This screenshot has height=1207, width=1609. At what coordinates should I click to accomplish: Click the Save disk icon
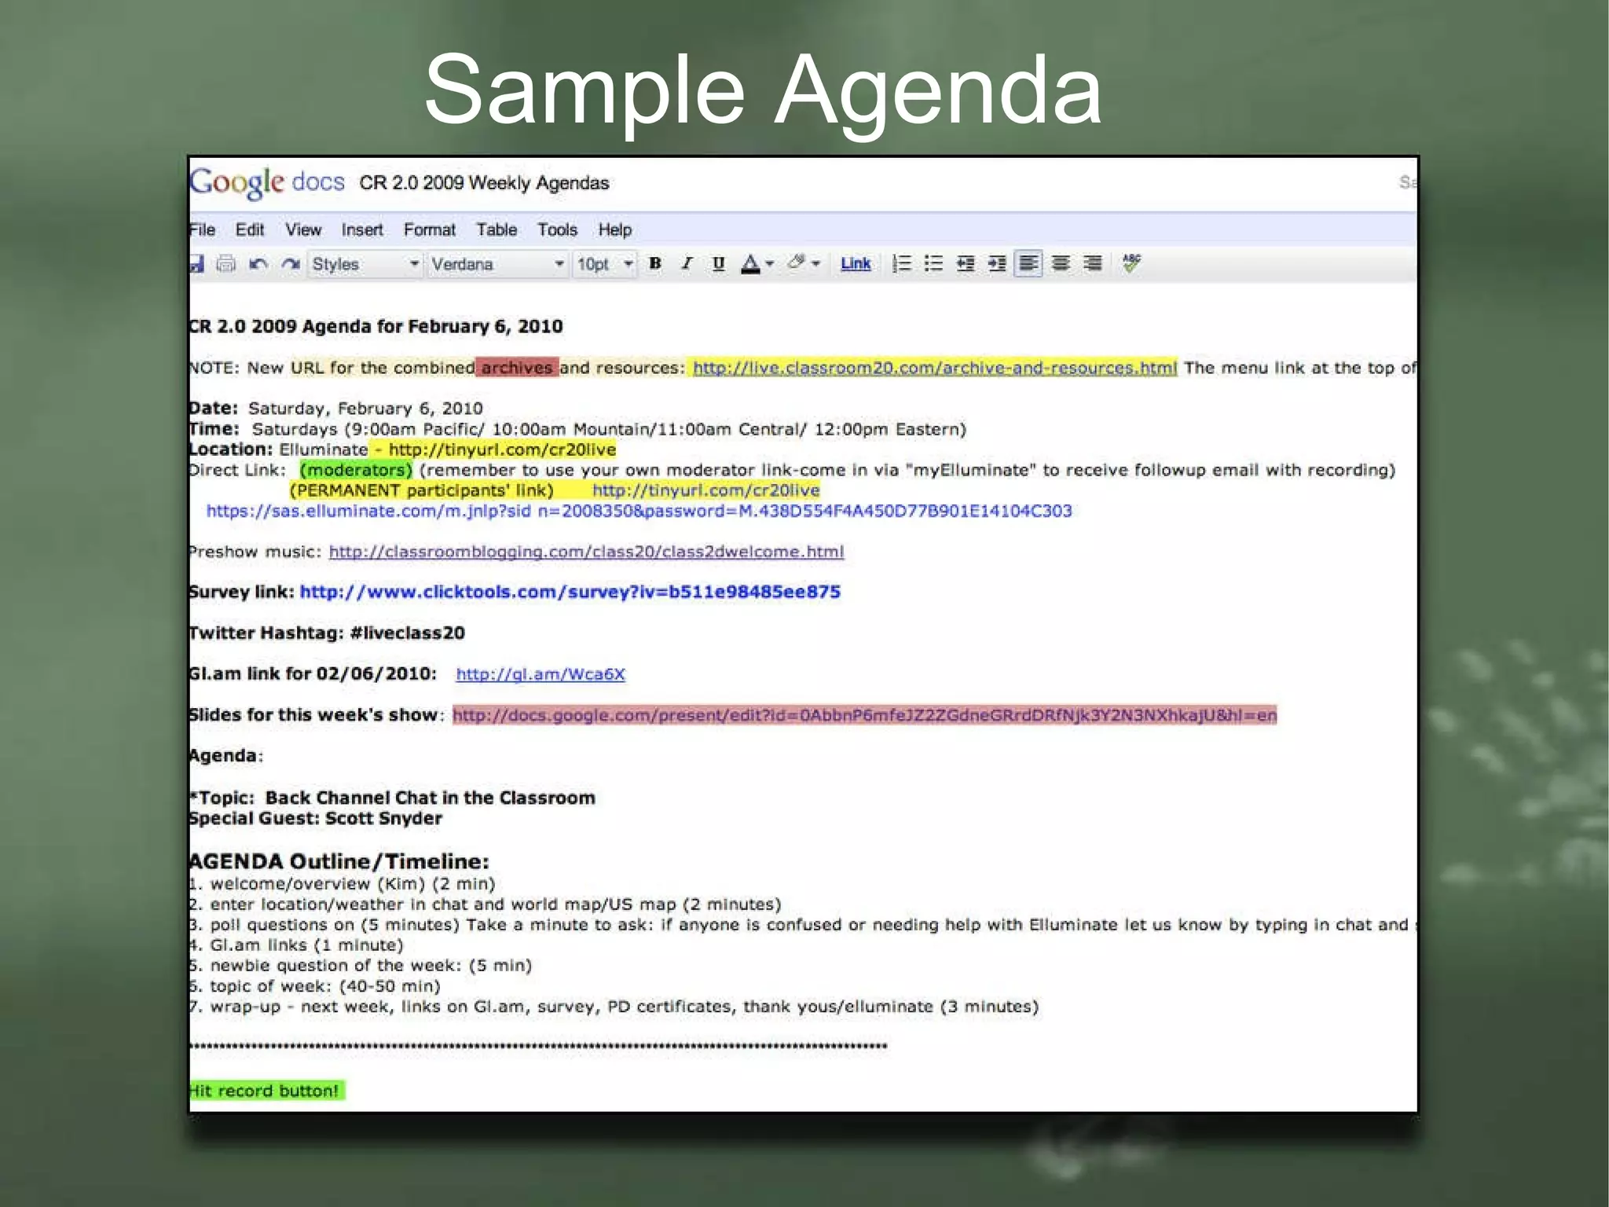[x=197, y=264]
